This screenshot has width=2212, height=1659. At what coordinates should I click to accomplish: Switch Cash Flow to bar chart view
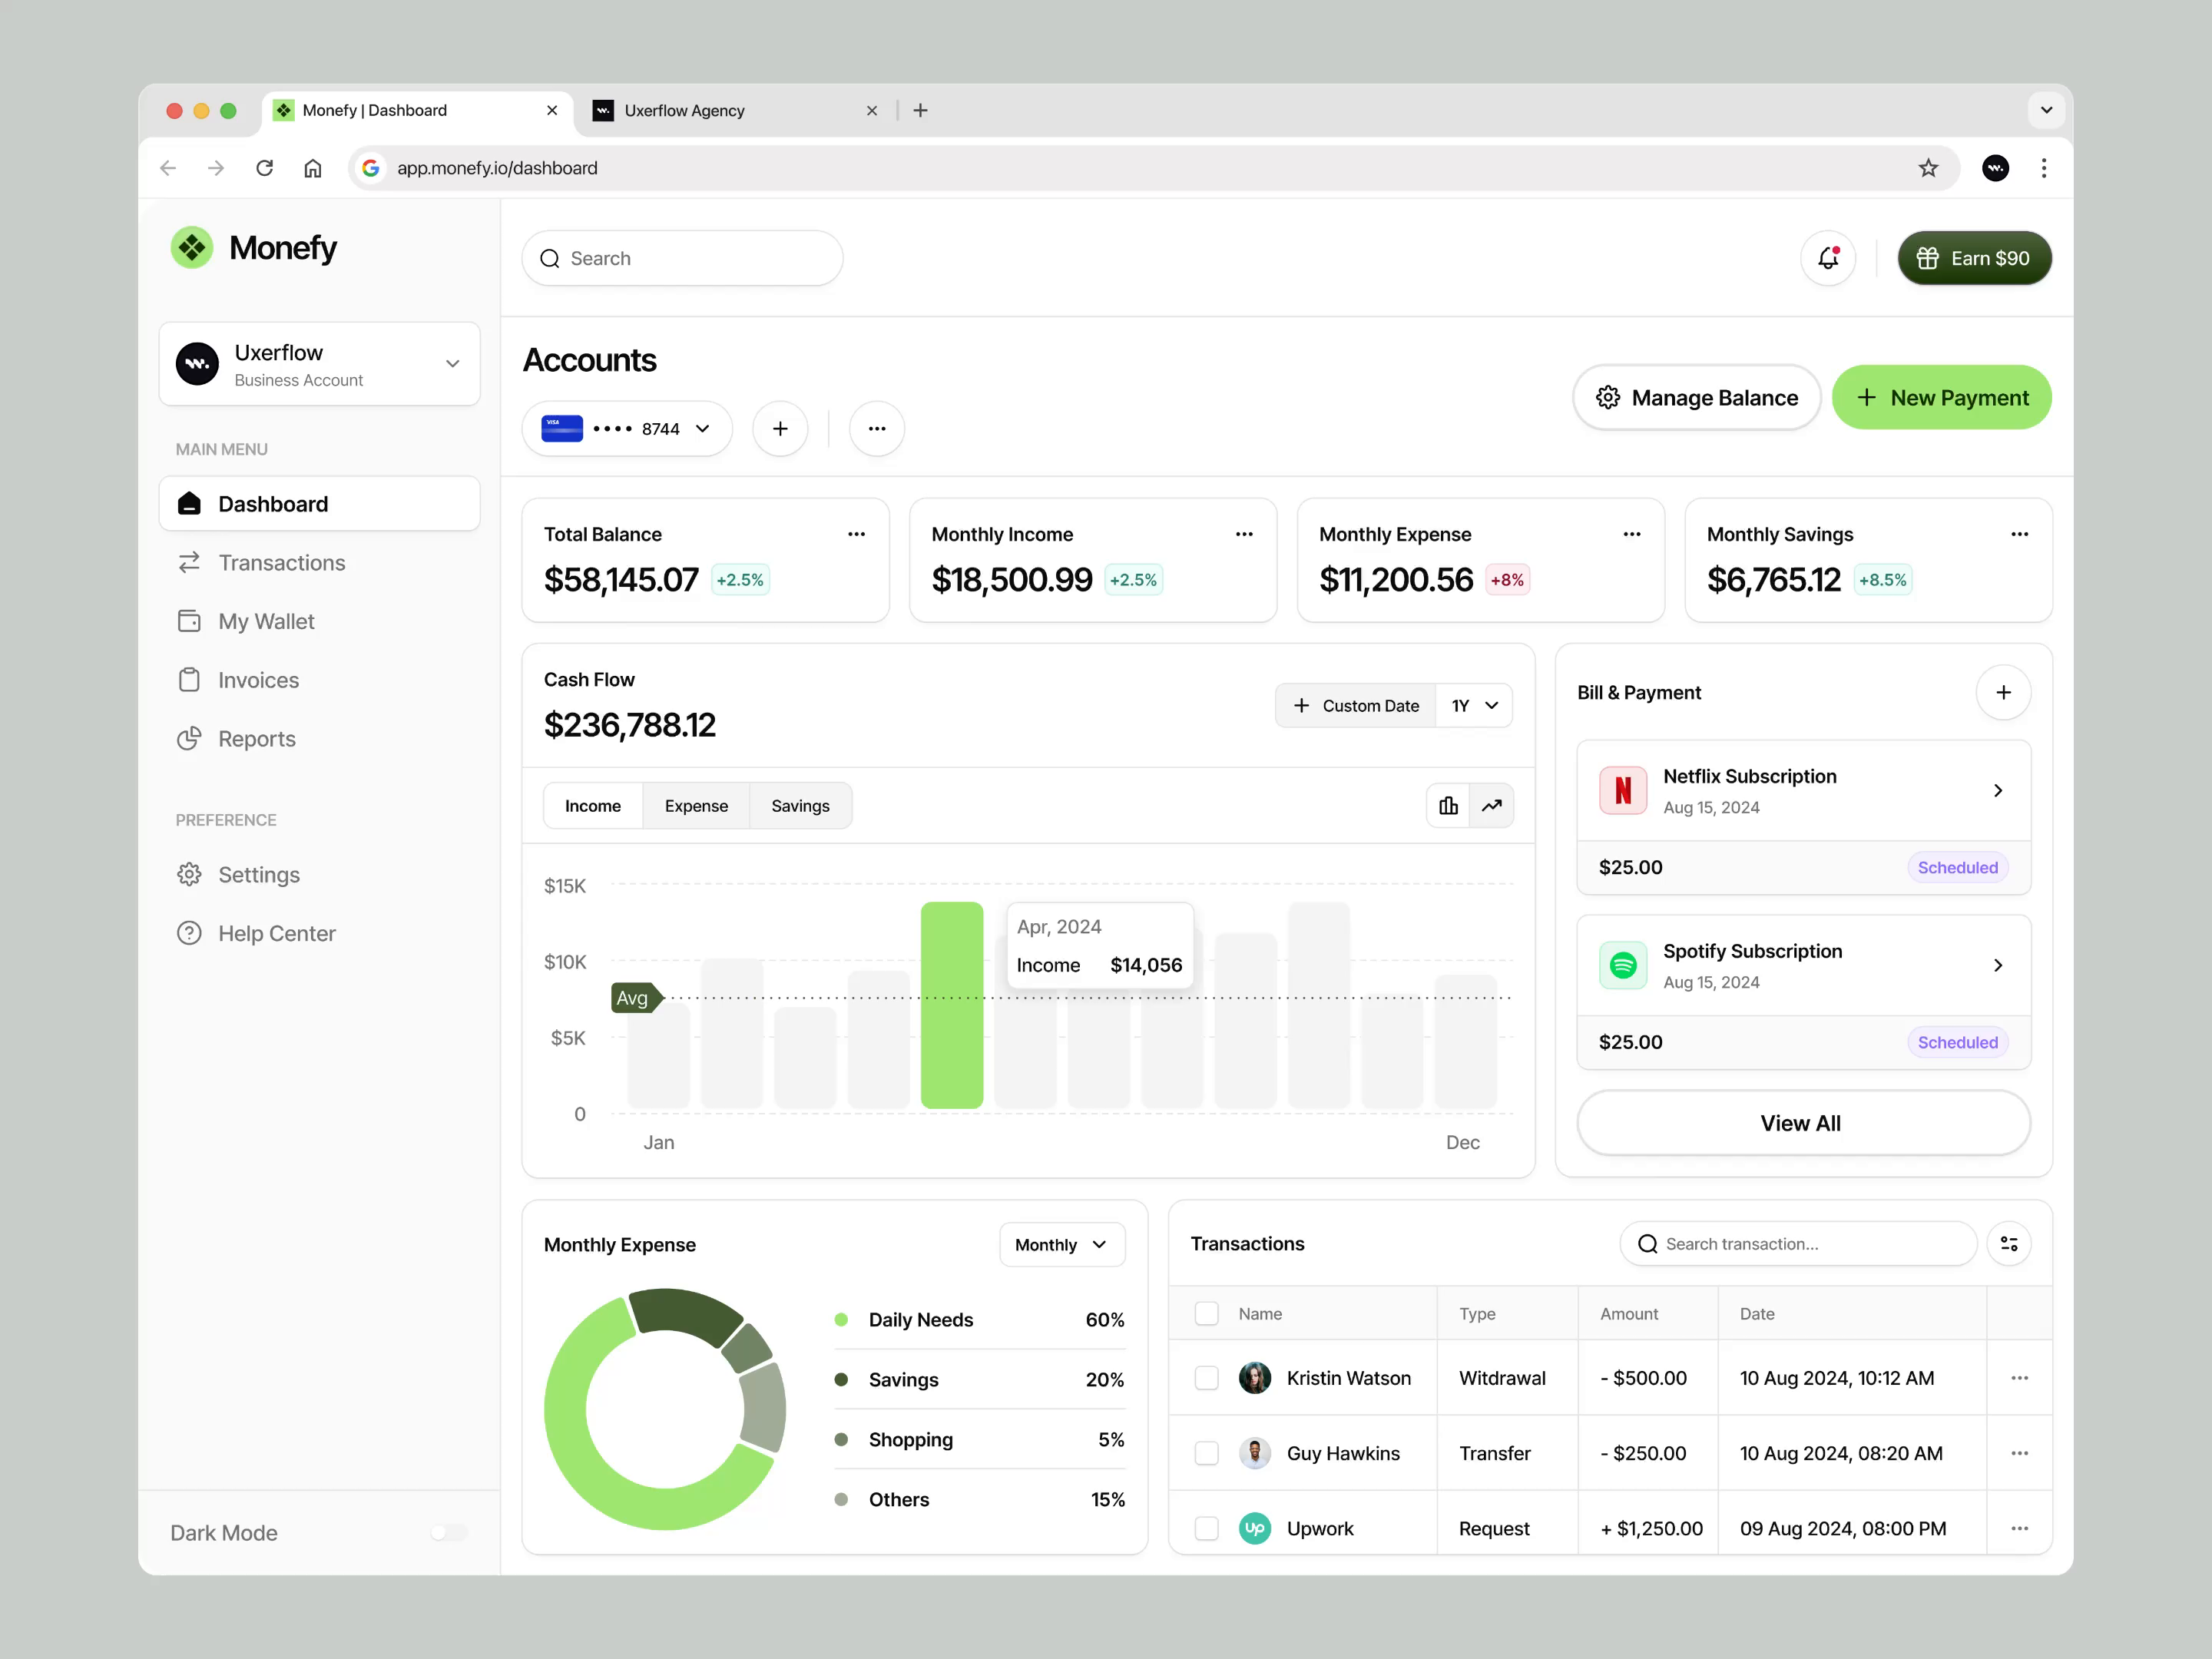pyautogui.click(x=1448, y=805)
